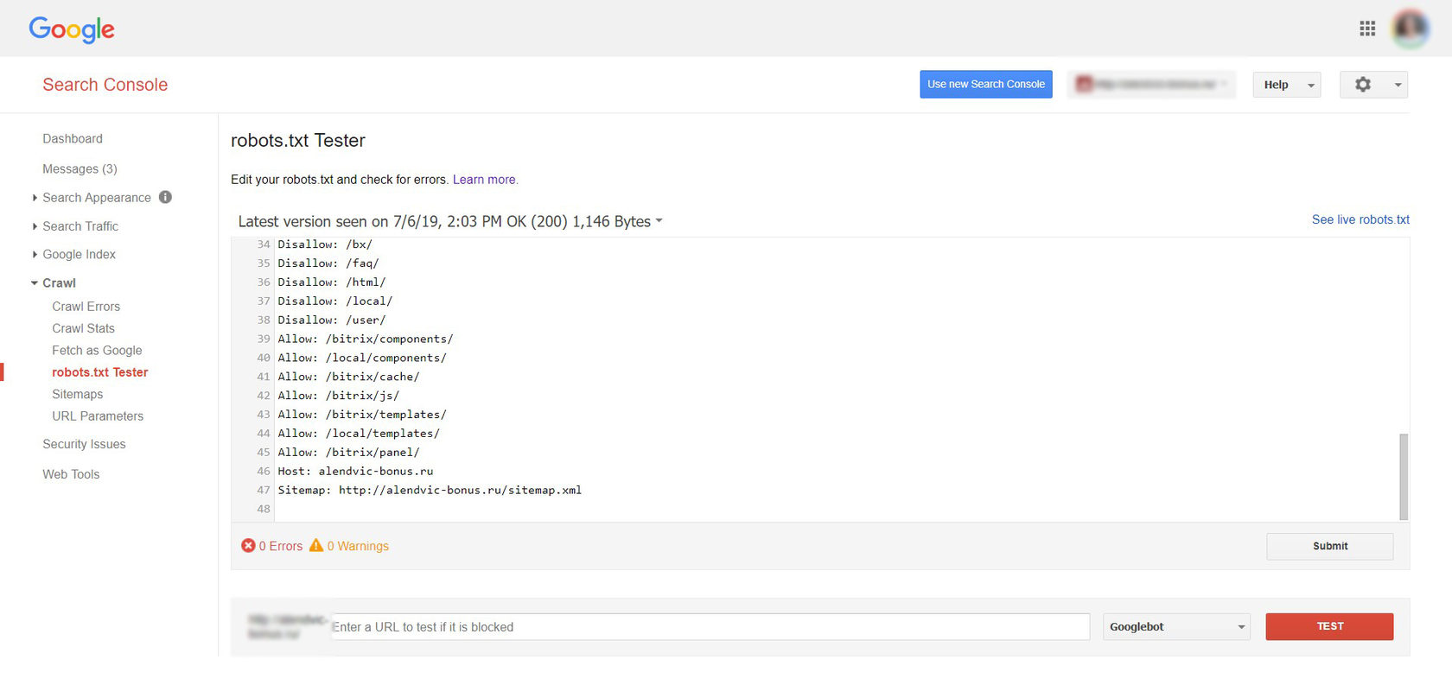Click the robots.txt editor vertical scrollbar
Screen dimensions: 1452x685
tap(1404, 476)
